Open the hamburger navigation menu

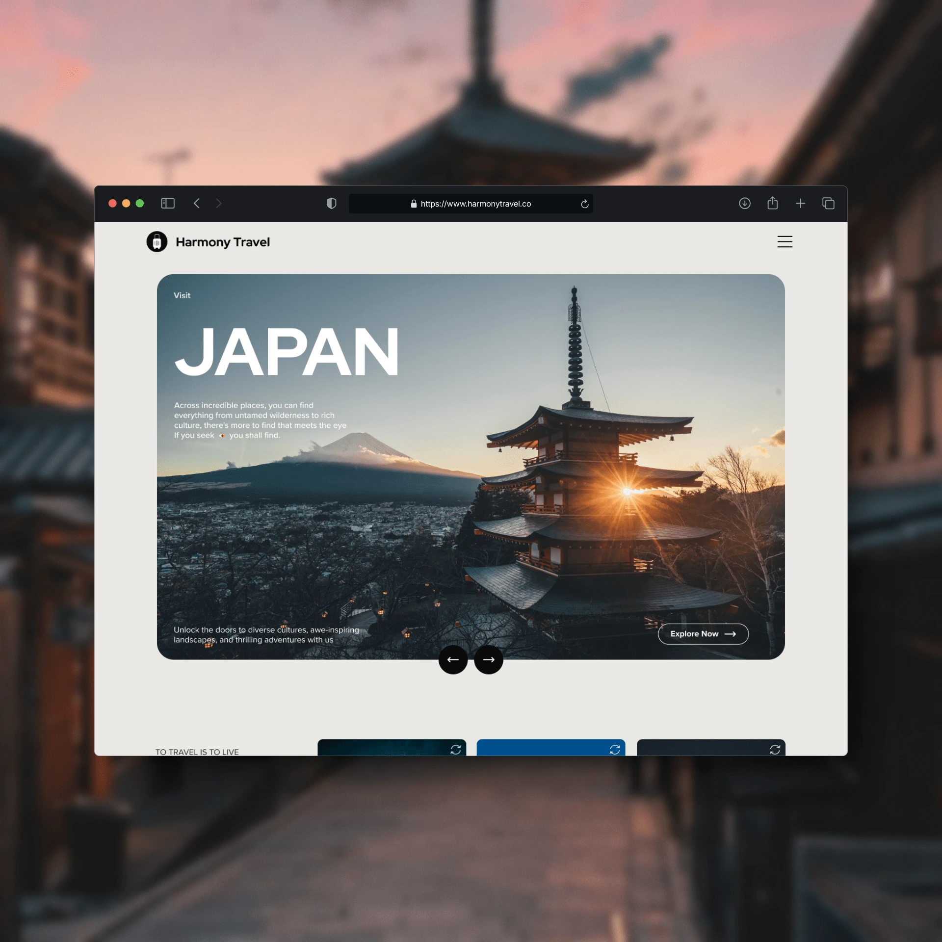click(785, 241)
